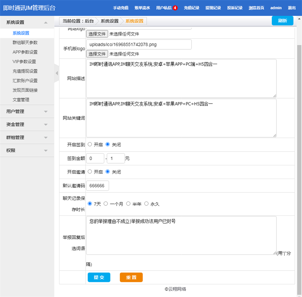Screen dimensions: 302x297
Task: Open the 充值记录 page from top navigation
Action: pyautogui.click(x=192, y=8)
